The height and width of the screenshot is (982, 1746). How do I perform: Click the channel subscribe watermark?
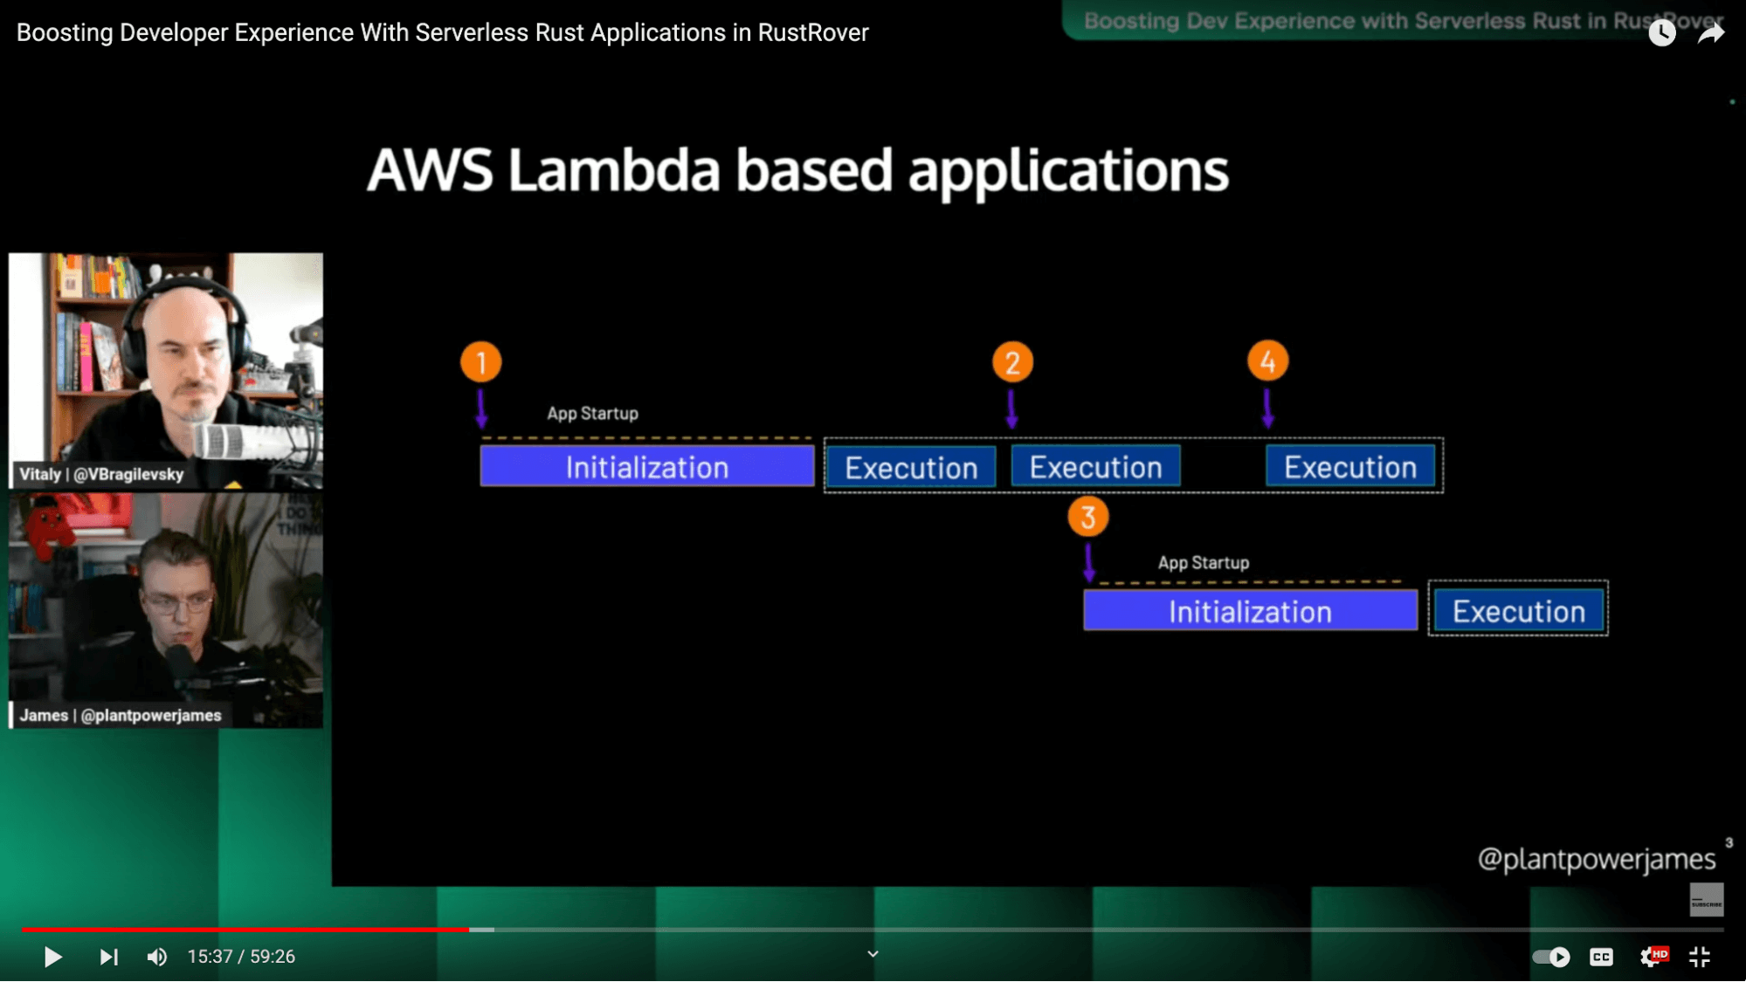[x=1706, y=899]
